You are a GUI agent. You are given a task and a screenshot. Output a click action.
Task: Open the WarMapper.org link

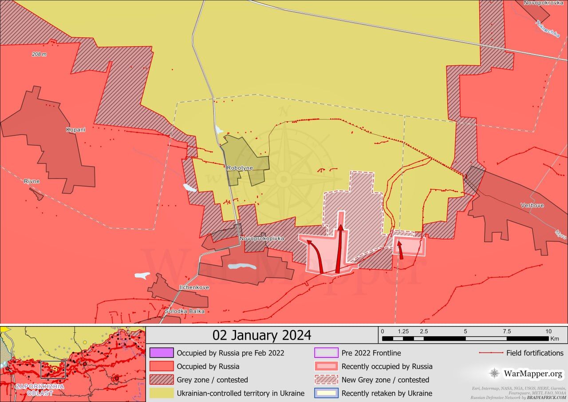533,374
